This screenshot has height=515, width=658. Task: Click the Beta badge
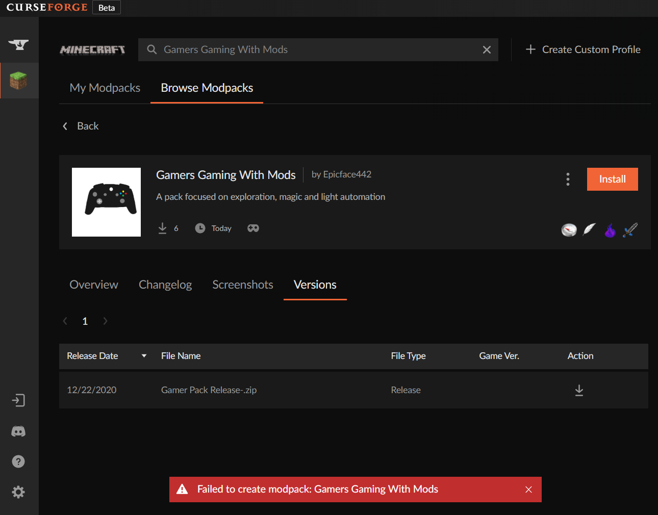[x=107, y=8]
